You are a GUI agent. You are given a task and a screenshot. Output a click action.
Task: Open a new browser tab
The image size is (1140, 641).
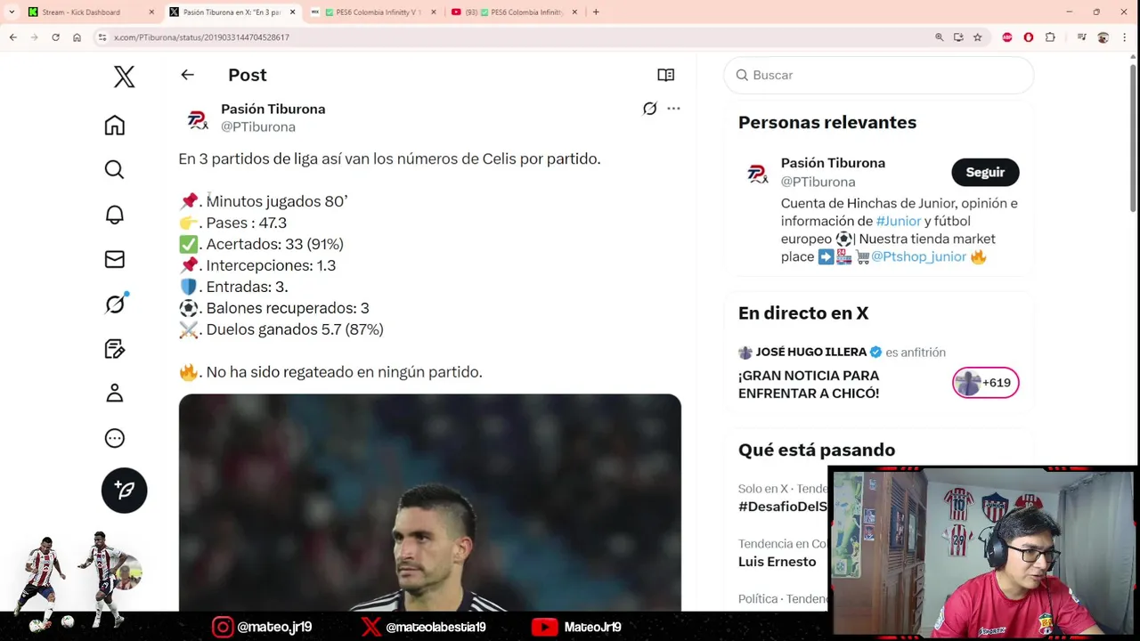(596, 12)
